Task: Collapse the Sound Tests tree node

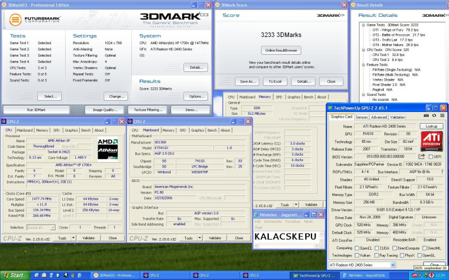Action: coord(363,95)
